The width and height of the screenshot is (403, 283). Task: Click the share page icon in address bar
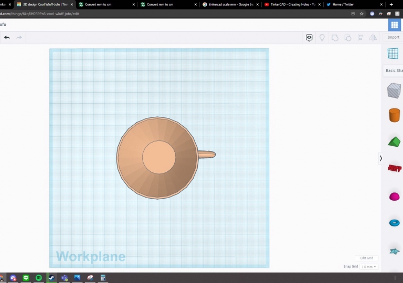(353, 14)
